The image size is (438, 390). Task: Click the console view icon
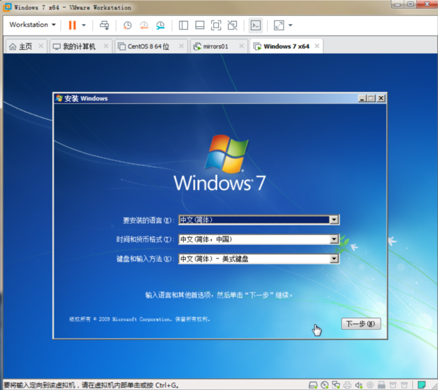[x=256, y=25]
